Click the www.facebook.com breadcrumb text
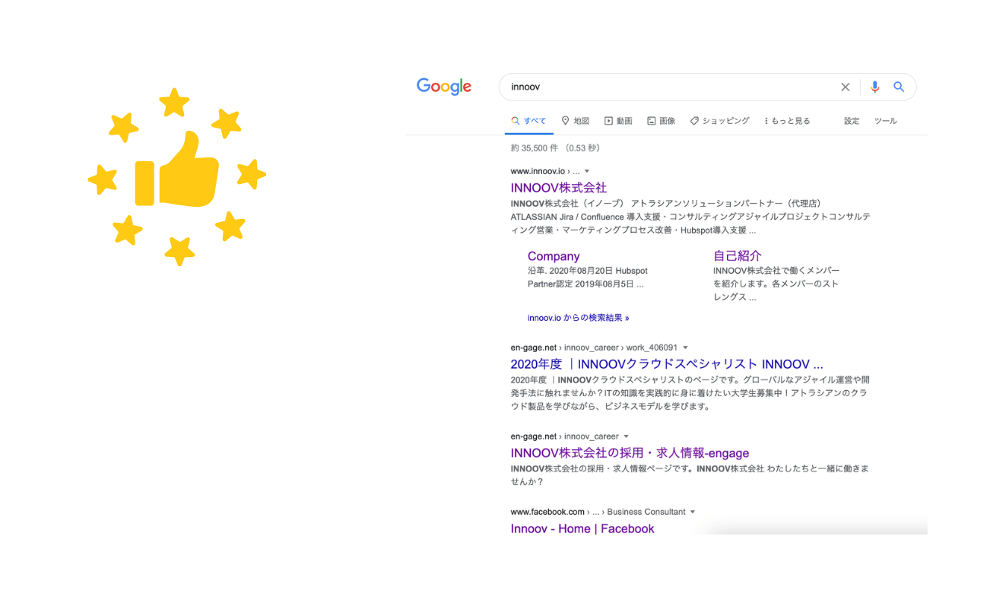 (547, 512)
